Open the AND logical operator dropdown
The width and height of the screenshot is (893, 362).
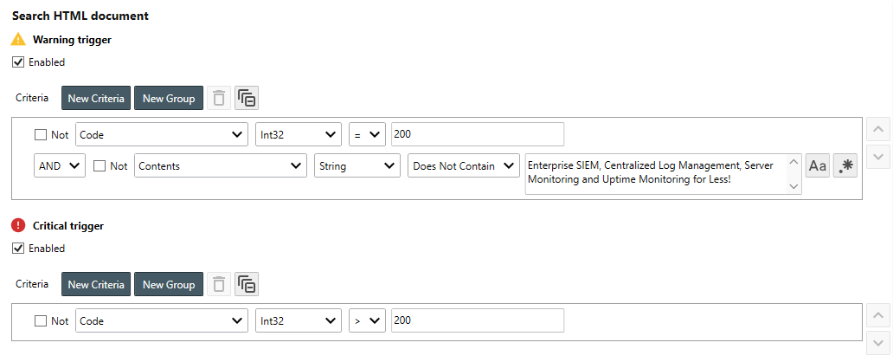[x=61, y=166]
